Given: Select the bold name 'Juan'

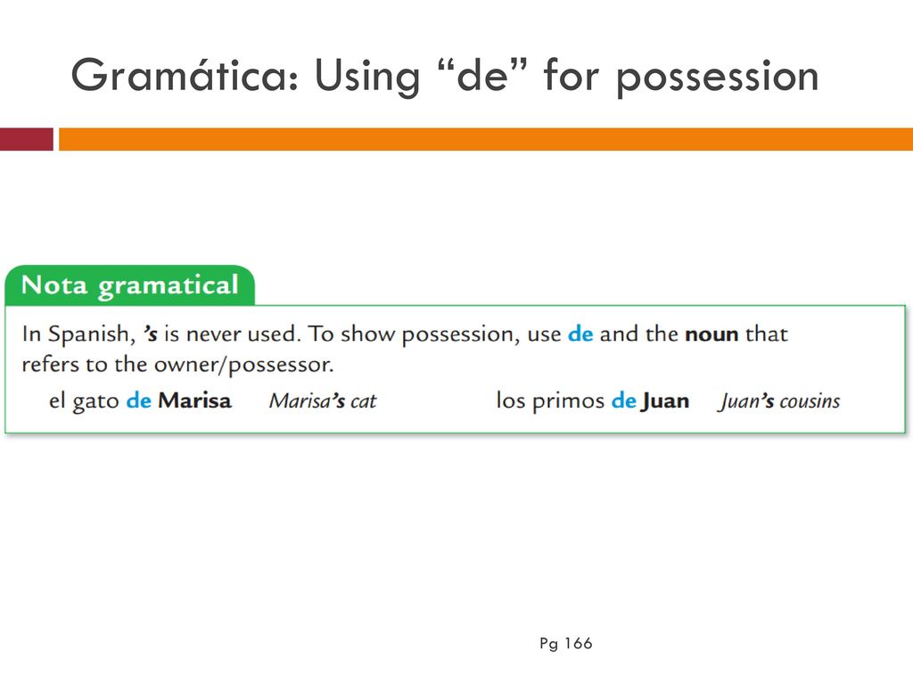Looking at the screenshot, I should coord(665,400).
